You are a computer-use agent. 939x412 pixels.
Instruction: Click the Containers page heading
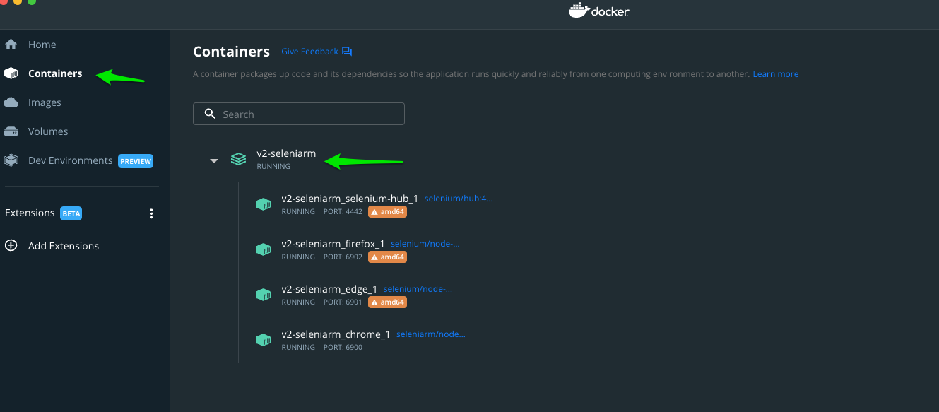231,52
